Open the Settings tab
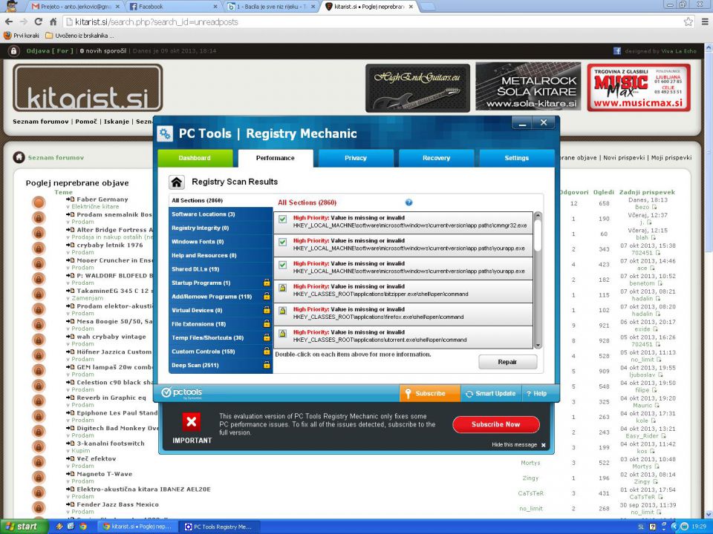The image size is (713, 534). tap(517, 158)
